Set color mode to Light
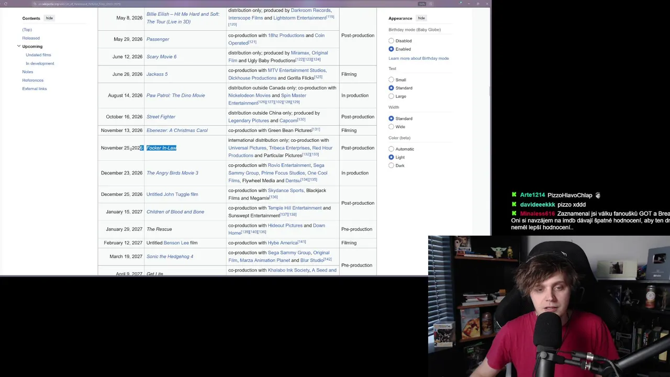Image resolution: width=670 pixels, height=377 pixels. coord(391,157)
